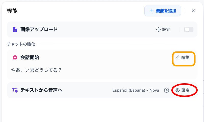Play the Nova voice preview
Viewport: 204px width, 122px height.
(167, 90)
